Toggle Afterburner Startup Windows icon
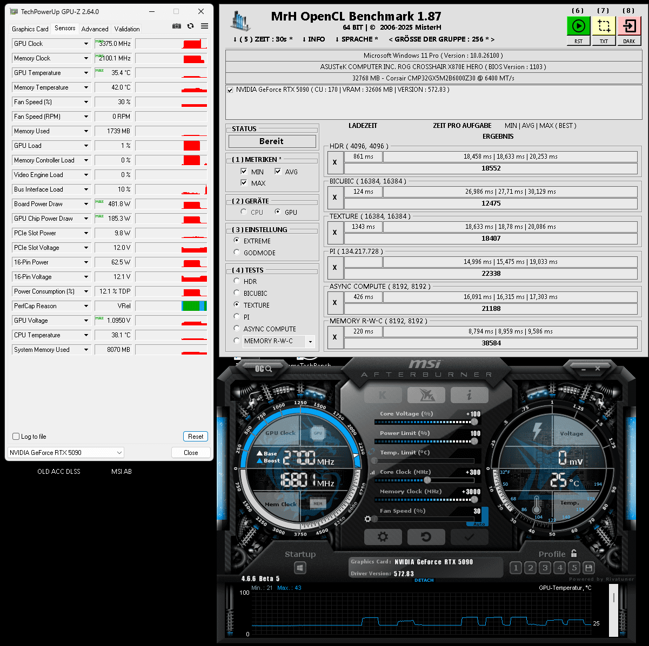The image size is (649, 646). click(x=300, y=568)
